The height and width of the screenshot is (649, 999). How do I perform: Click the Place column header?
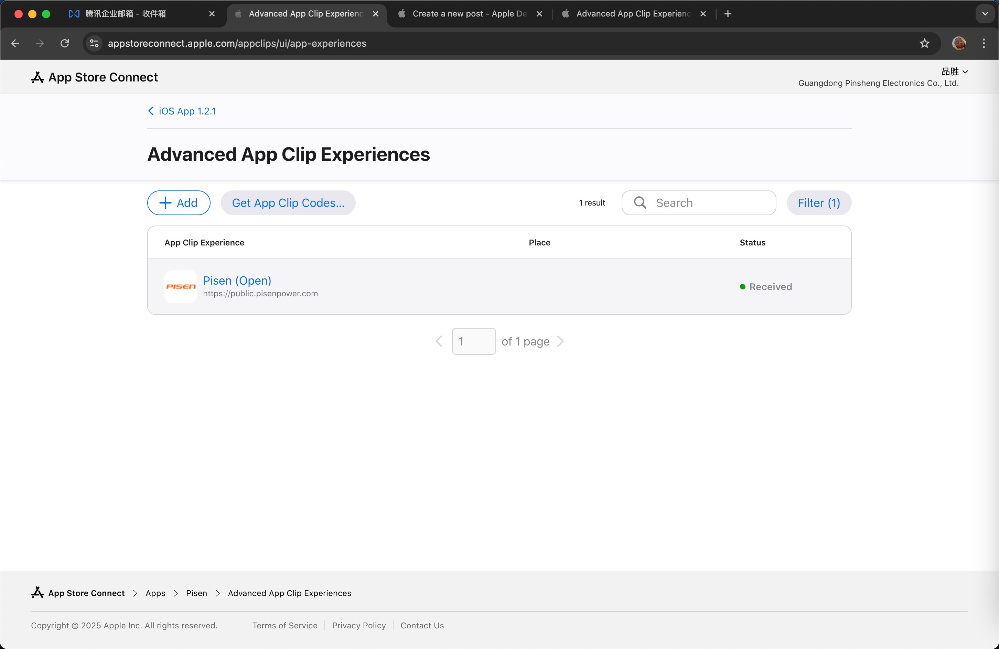pos(539,242)
